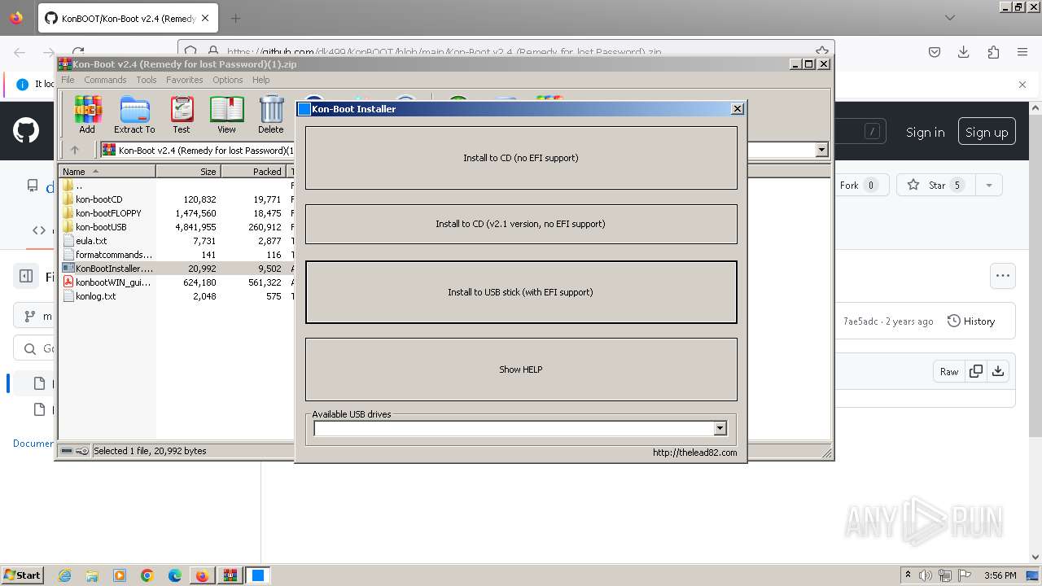Viewport: 1042px width, 586px height.
Task: Expand WinRAR address path dropdown
Action: click(821, 150)
